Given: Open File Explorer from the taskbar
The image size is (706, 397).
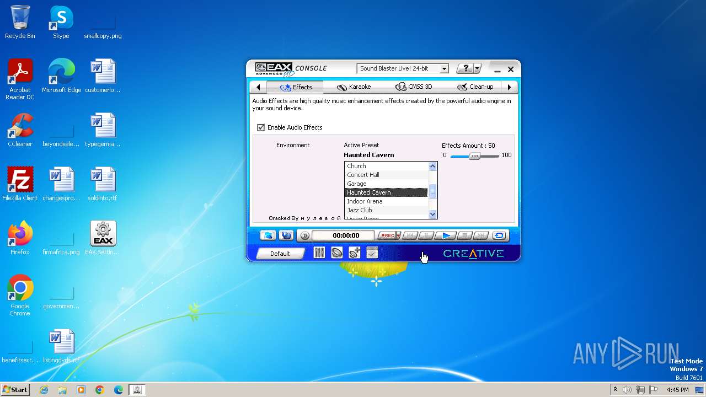Looking at the screenshot, I should [62, 390].
